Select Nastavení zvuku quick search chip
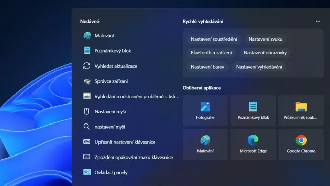This screenshot has height=186, width=330. coord(266,39)
